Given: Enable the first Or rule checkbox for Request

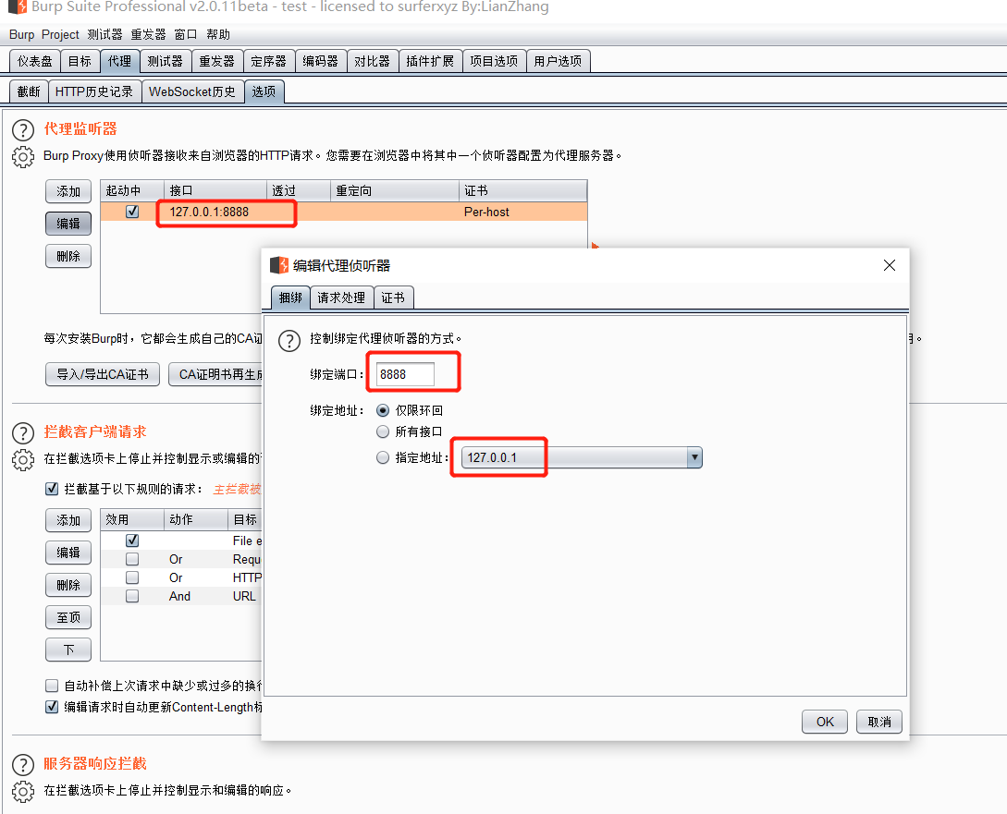Looking at the screenshot, I should tap(132, 559).
